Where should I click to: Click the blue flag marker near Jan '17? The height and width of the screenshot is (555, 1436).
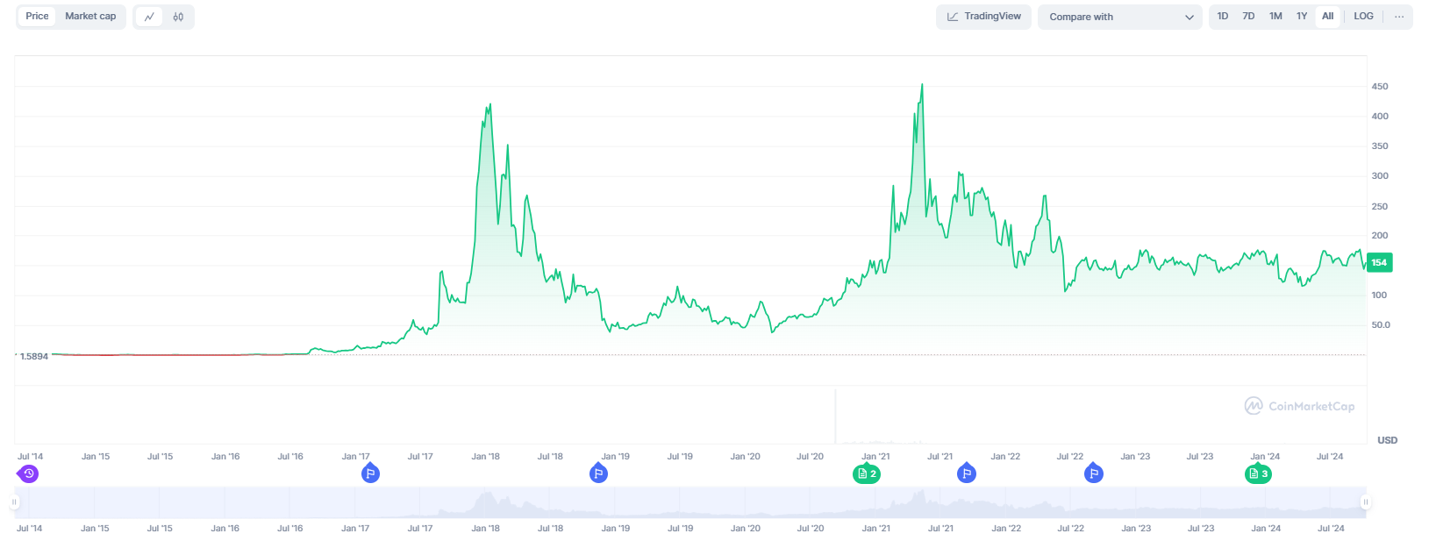pyautogui.click(x=370, y=473)
